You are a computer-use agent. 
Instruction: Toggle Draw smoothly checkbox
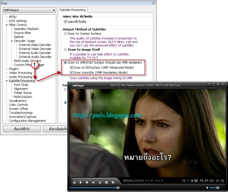coord(71,72)
